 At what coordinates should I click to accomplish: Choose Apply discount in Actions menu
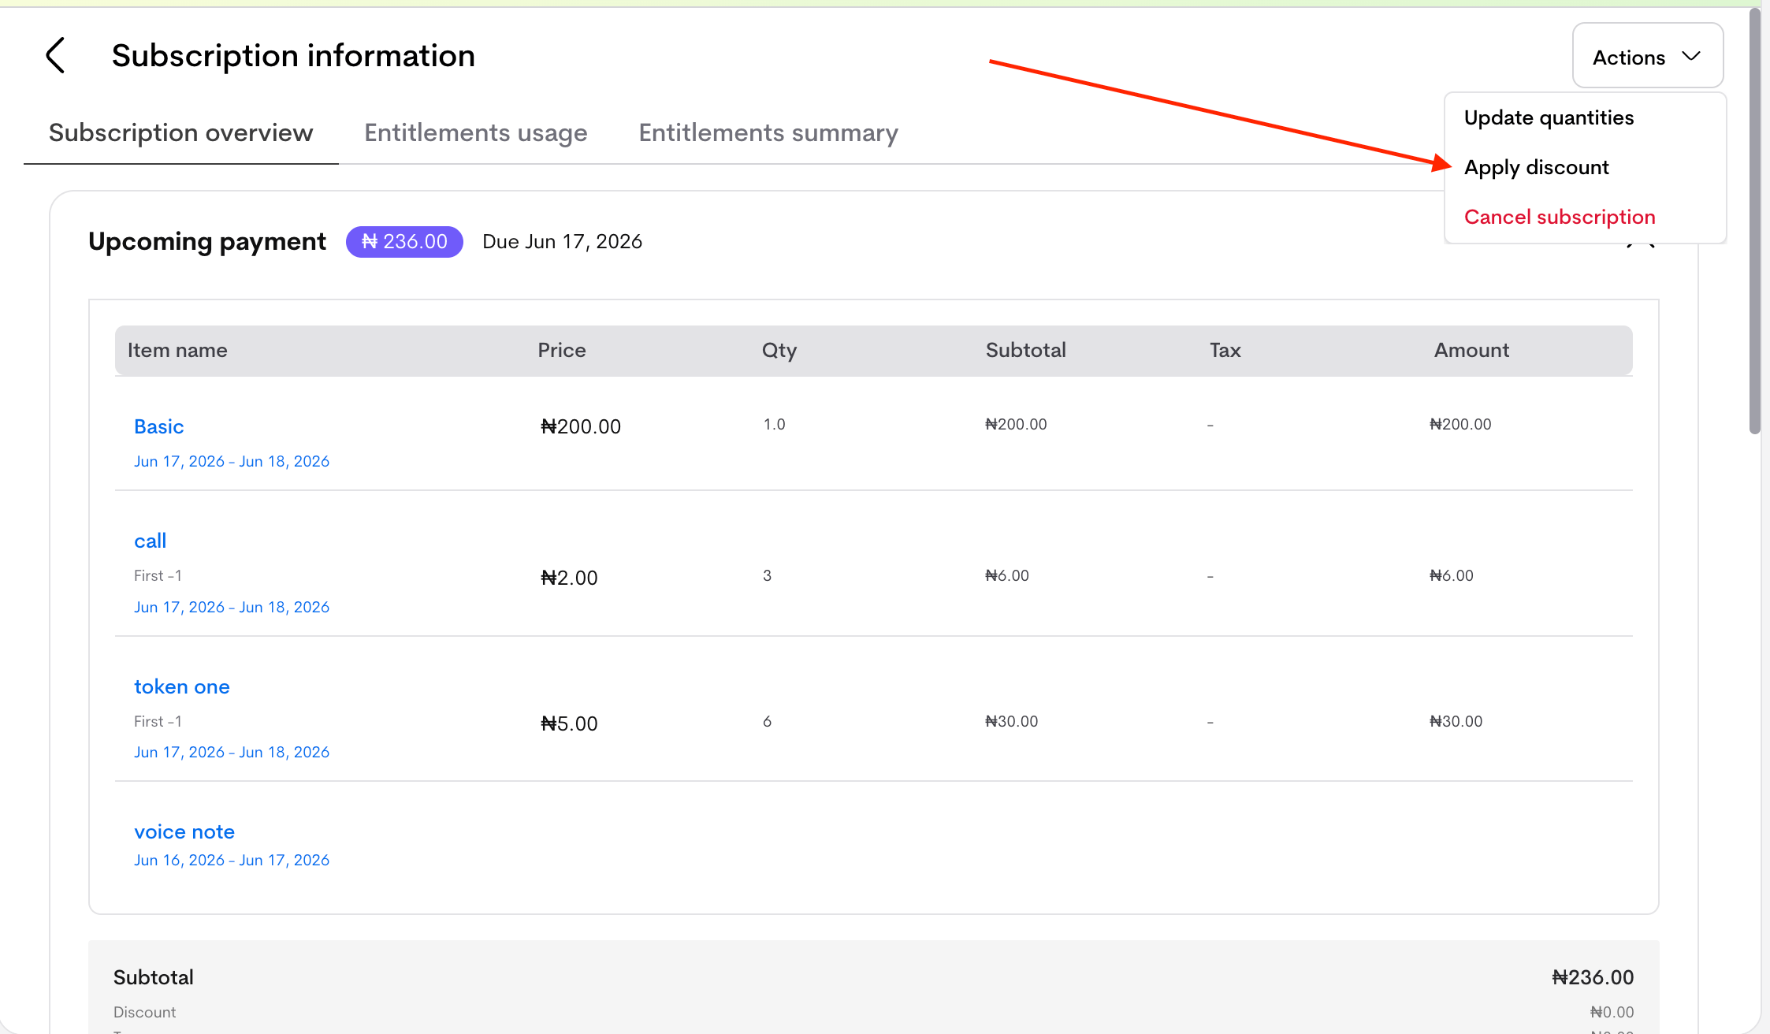(1536, 167)
